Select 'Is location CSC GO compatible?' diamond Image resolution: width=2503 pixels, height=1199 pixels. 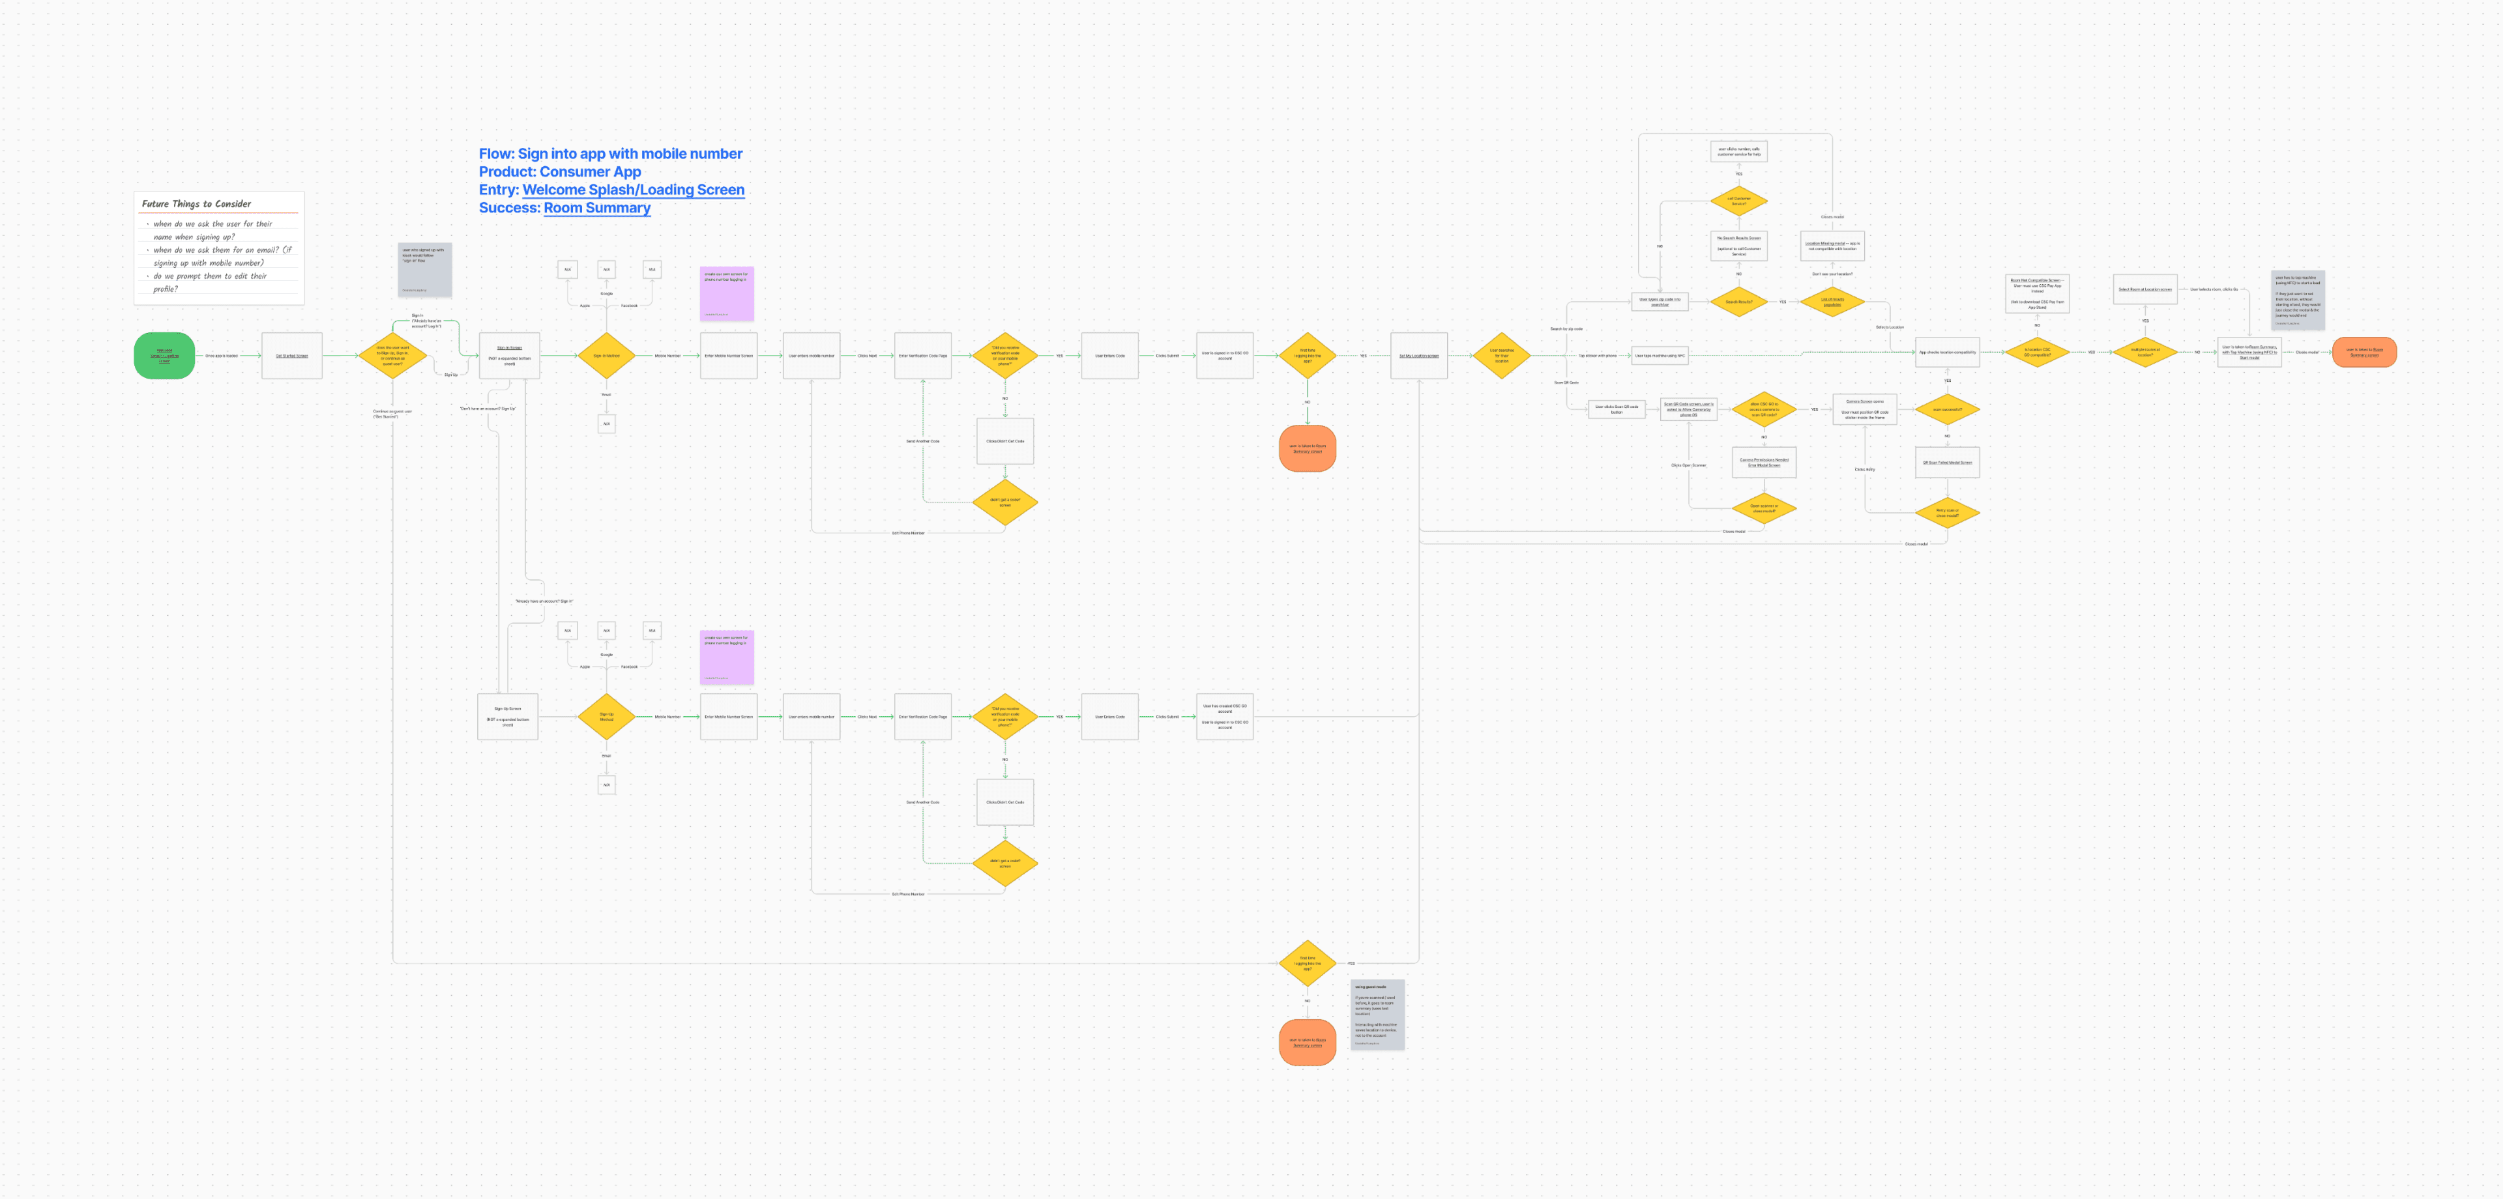[2038, 353]
